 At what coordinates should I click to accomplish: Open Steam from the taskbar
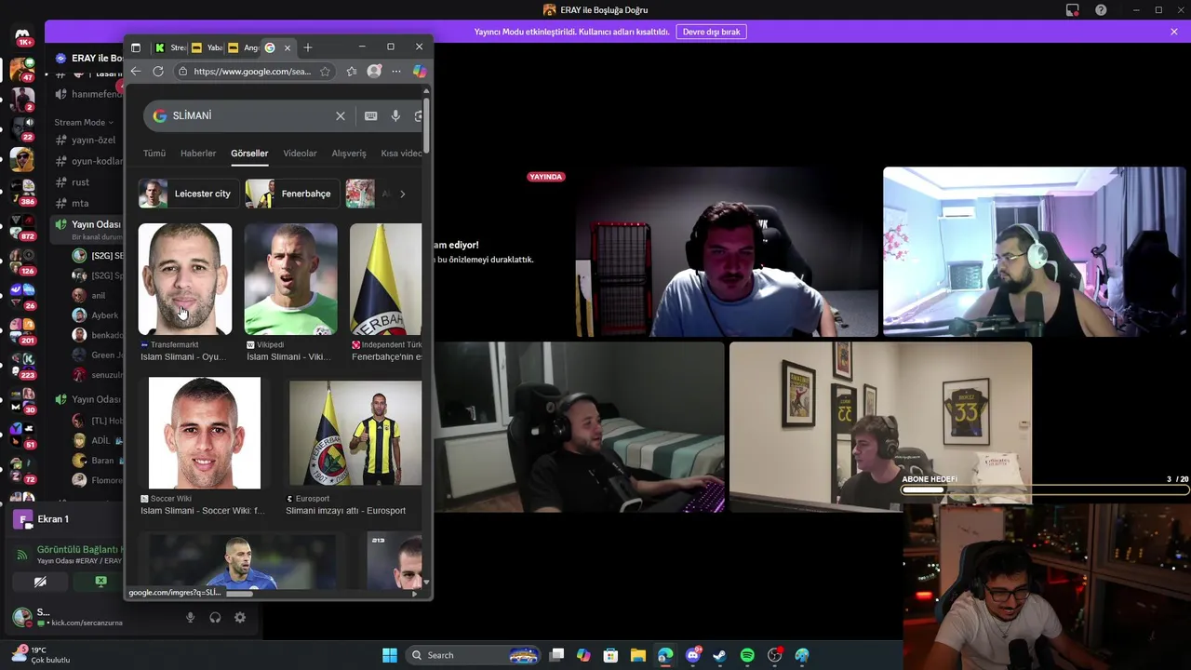(719, 655)
